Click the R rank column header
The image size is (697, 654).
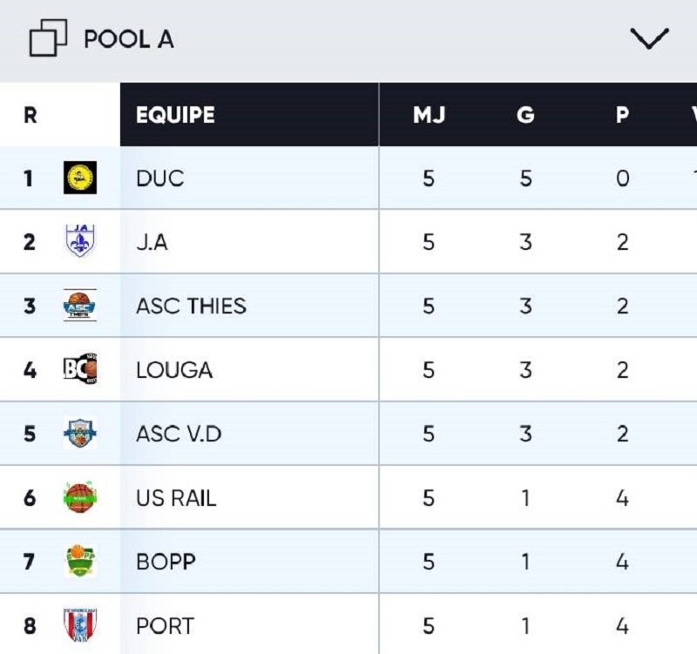click(30, 115)
